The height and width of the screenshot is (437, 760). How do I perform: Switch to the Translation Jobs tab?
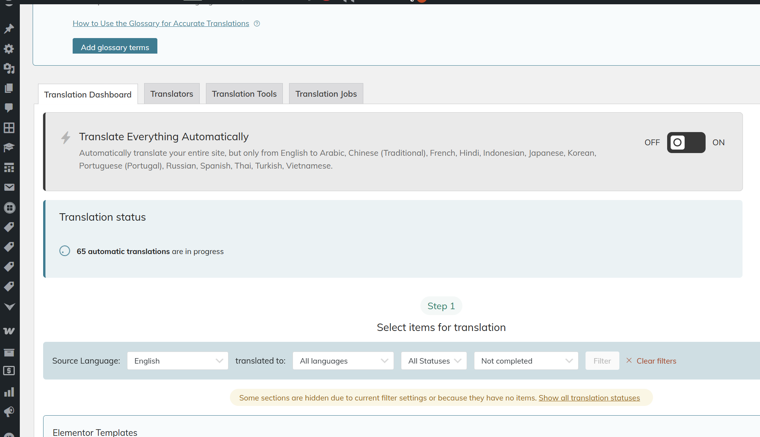[x=326, y=94]
